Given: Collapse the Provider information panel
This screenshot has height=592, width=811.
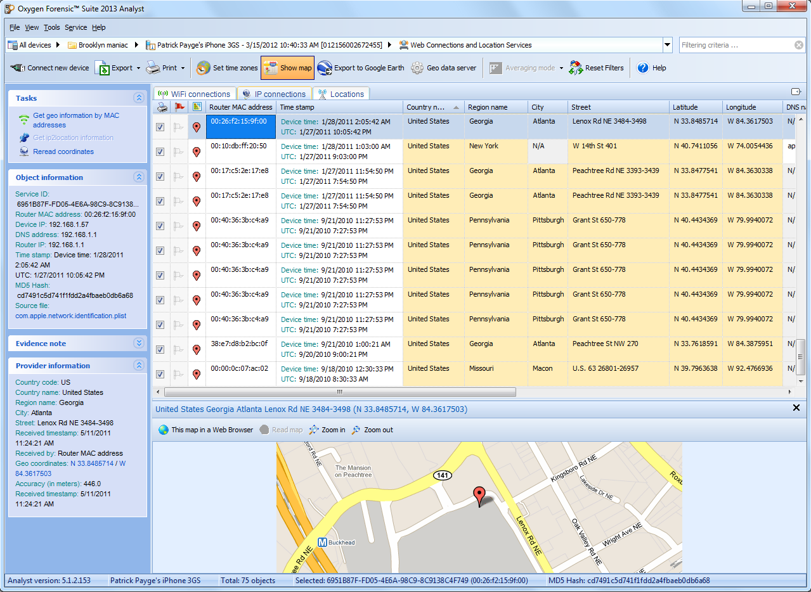Looking at the screenshot, I should point(139,365).
